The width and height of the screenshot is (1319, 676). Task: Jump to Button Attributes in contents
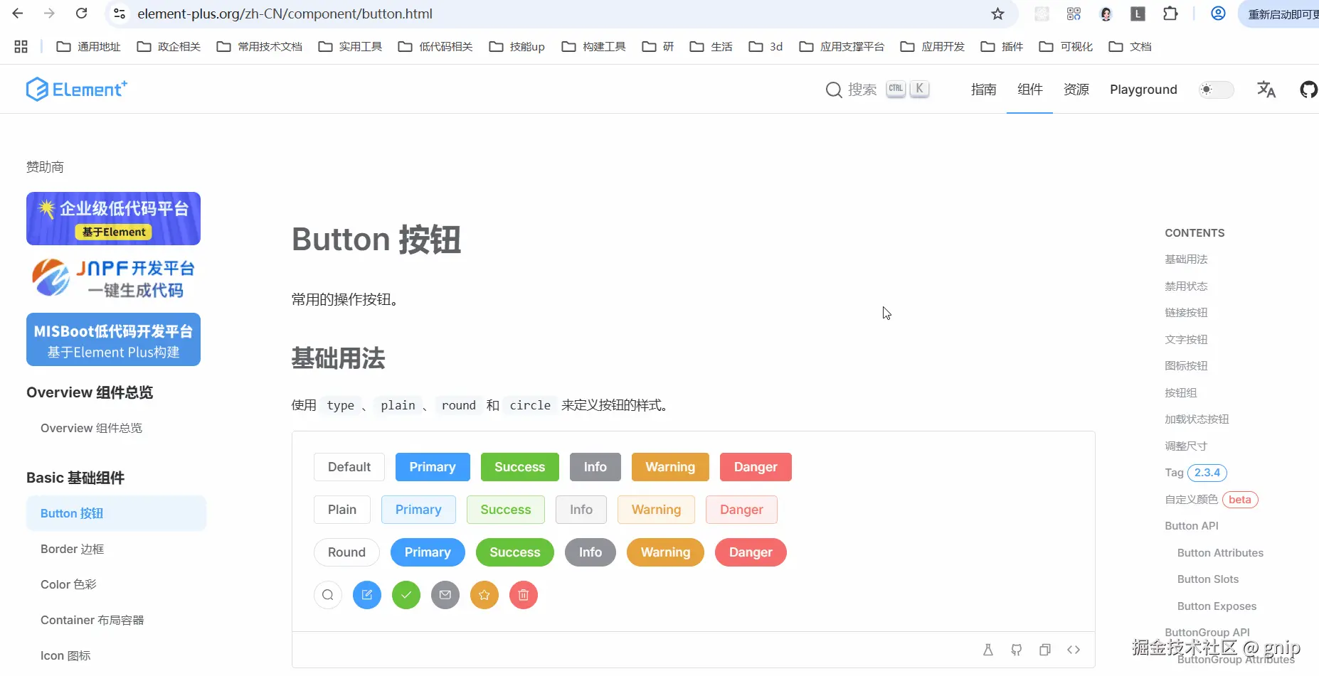click(x=1220, y=552)
